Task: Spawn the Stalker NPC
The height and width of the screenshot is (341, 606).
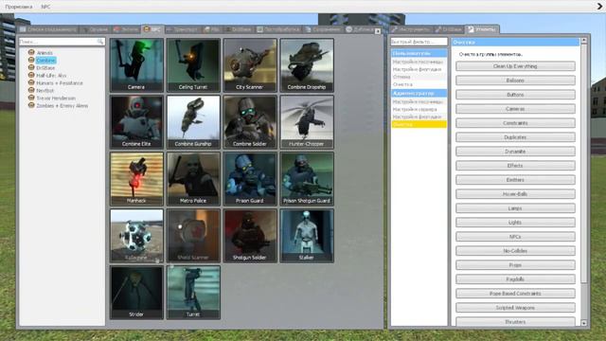Action: tap(307, 236)
